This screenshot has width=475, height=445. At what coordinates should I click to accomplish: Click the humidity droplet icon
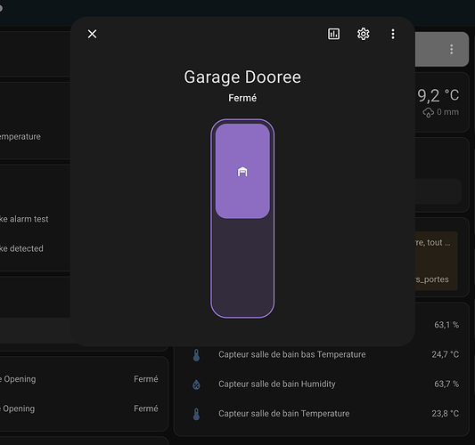pos(196,384)
